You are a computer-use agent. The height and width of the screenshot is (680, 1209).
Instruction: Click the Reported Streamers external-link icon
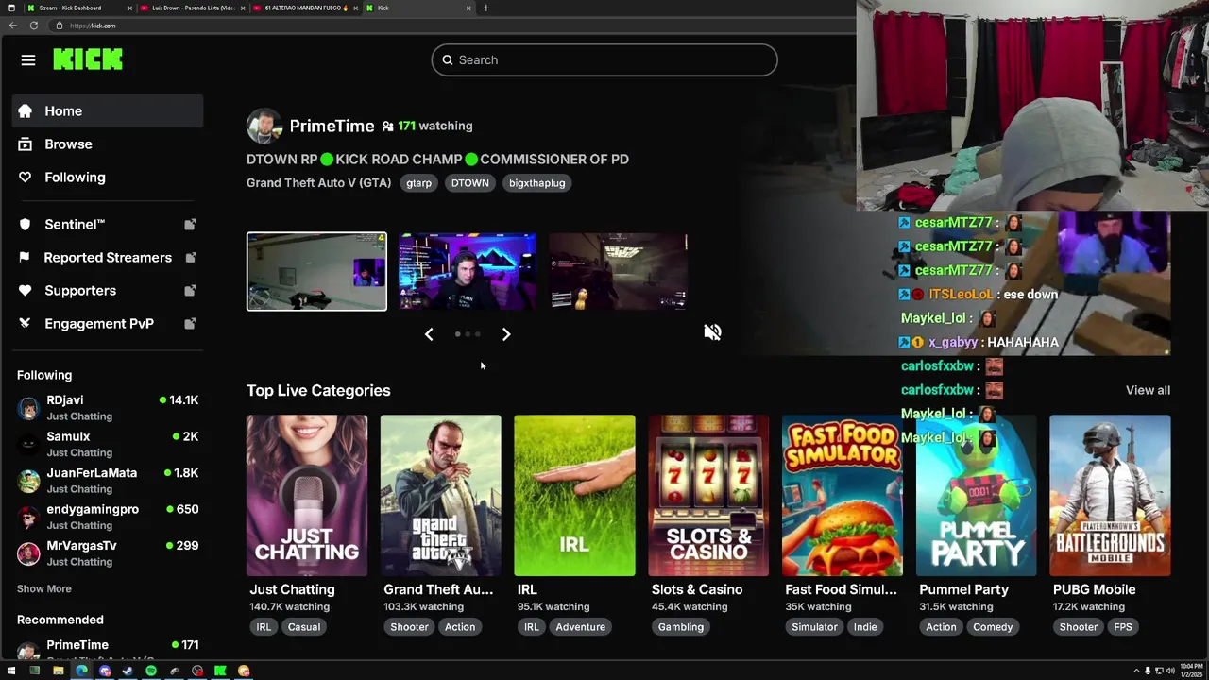click(x=190, y=258)
